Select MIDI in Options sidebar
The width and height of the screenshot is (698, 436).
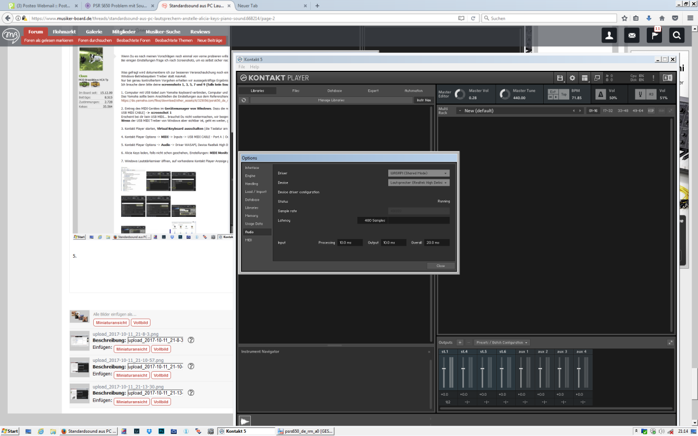(249, 240)
